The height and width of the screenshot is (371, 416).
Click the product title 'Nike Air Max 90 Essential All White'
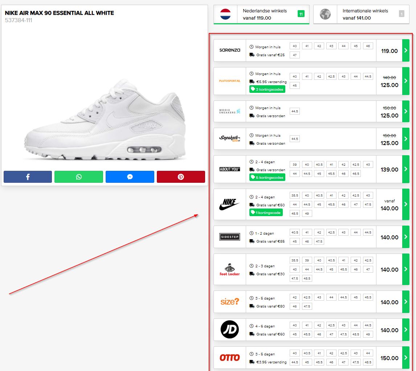[x=60, y=13]
